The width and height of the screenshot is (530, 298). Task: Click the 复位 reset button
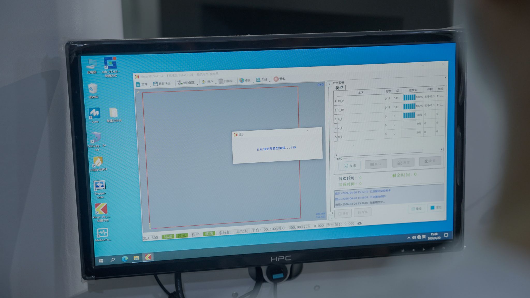click(436, 207)
